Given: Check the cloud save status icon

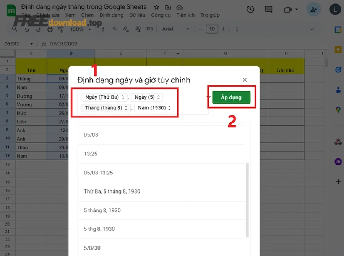Looking at the screenshot, I should pos(180,7).
